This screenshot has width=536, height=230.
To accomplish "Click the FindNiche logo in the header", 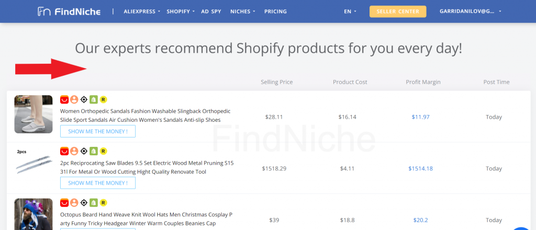I will pyautogui.click(x=69, y=11).
